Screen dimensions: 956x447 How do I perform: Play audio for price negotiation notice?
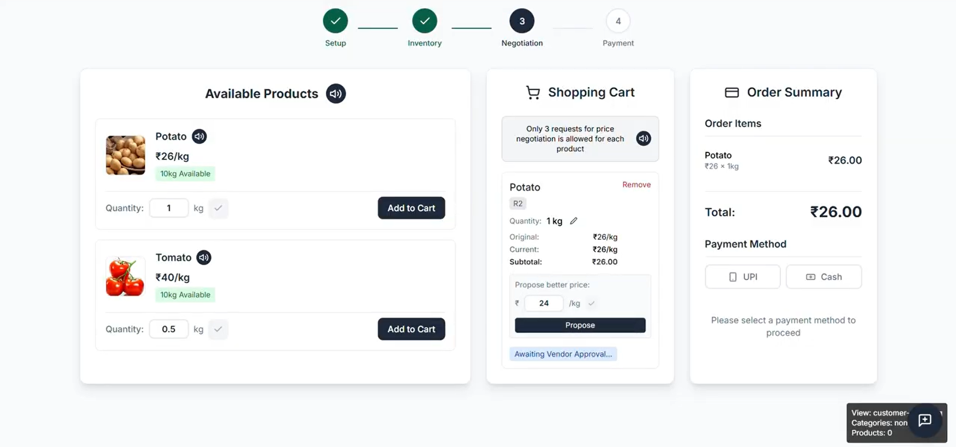point(643,139)
